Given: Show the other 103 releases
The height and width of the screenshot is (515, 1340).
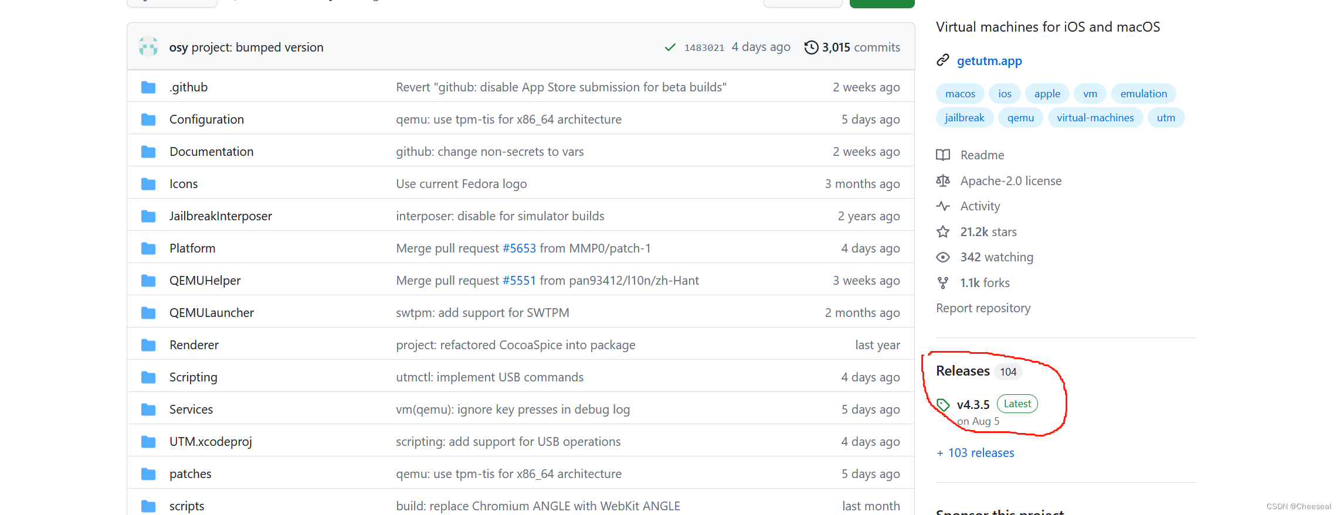Looking at the screenshot, I should 981,453.
